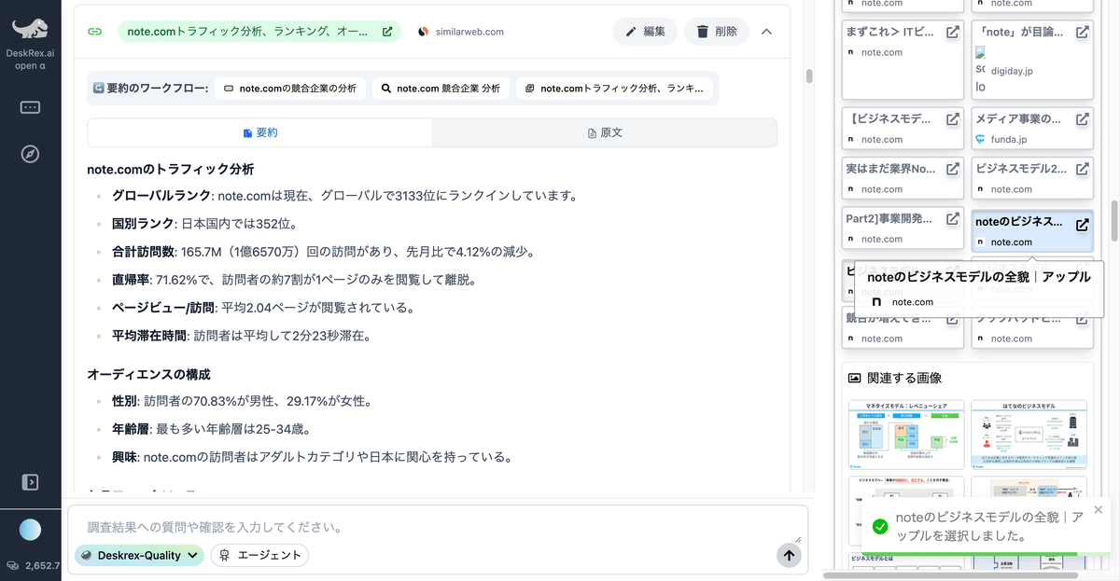Image resolution: width=1120 pixels, height=581 pixels.
Task: Click the credits balance 2,652.7 indicator
Action: click(x=35, y=565)
